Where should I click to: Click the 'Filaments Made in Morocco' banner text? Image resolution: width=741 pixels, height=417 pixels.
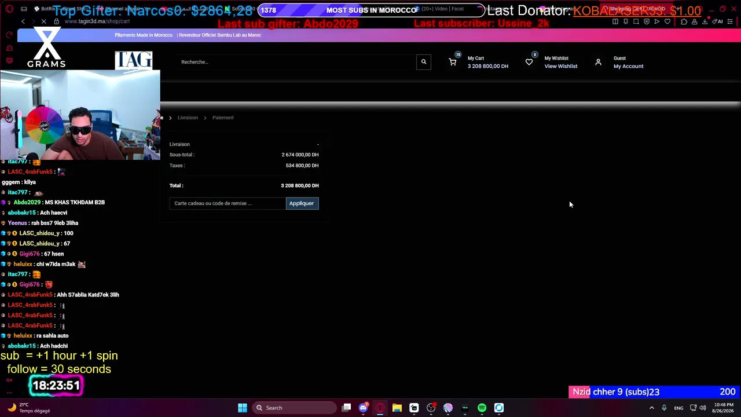[x=144, y=35]
